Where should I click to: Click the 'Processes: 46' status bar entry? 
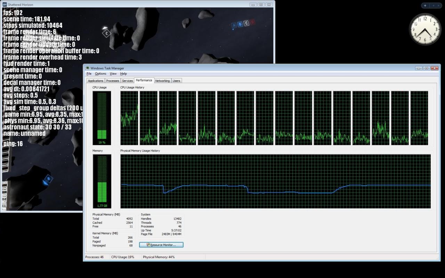click(95, 257)
